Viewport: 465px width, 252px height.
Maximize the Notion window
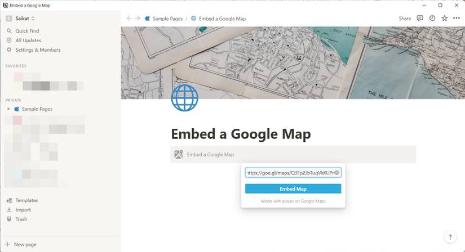pyautogui.click(x=440, y=5)
